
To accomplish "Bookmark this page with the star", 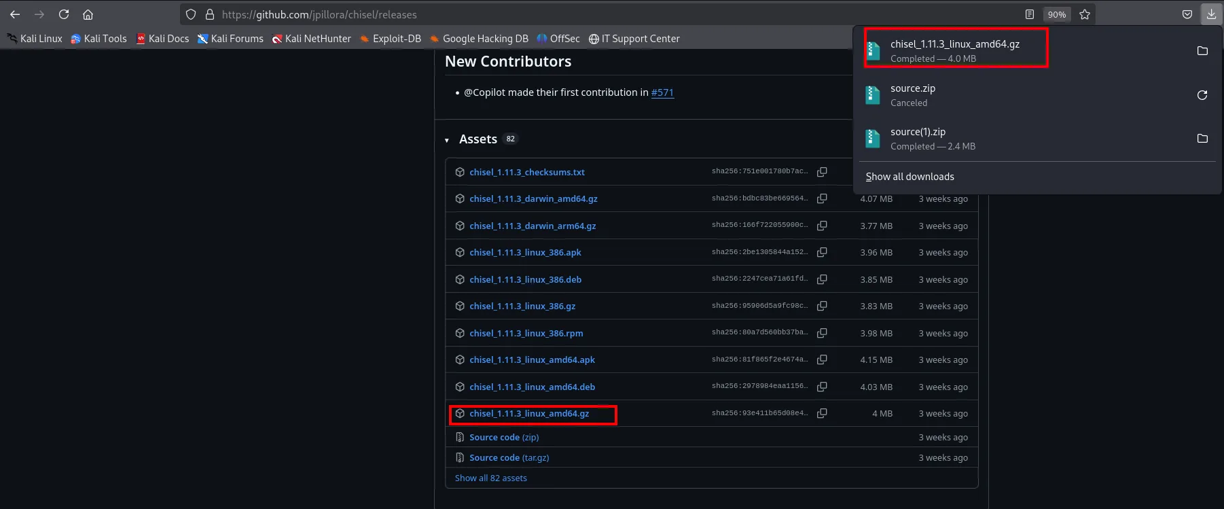I will coord(1085,14).
